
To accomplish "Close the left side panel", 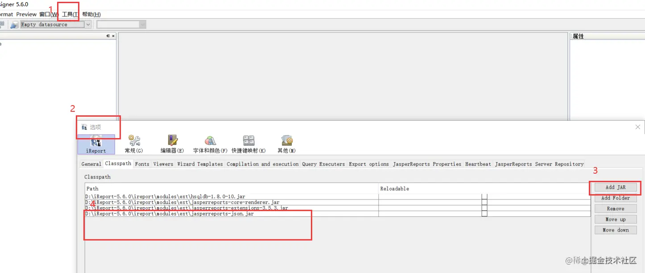I will pyautogui.click(x=113, y=36).
